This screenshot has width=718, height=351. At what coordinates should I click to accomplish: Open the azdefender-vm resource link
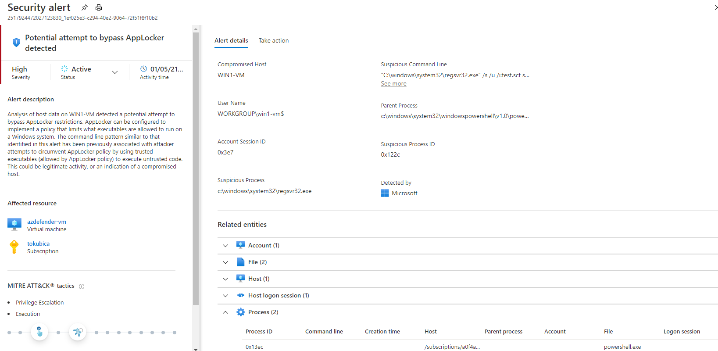coord(46,222)
